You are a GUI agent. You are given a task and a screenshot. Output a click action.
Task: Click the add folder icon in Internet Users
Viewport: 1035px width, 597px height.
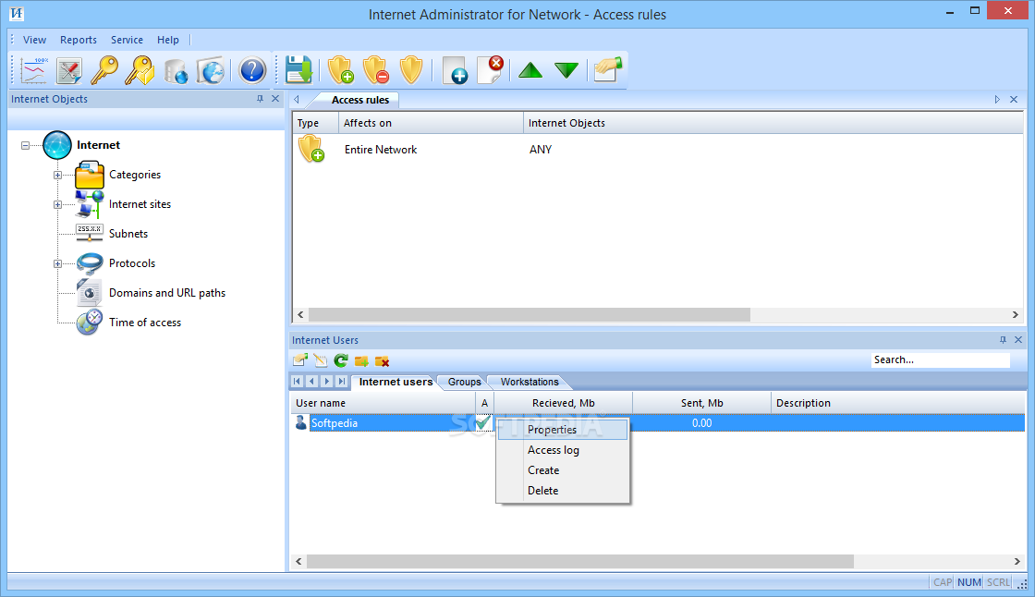(361, 360)
